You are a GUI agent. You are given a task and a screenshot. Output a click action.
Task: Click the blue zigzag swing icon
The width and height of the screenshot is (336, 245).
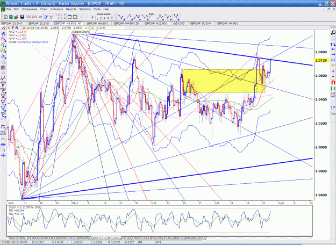coord(46,17)
